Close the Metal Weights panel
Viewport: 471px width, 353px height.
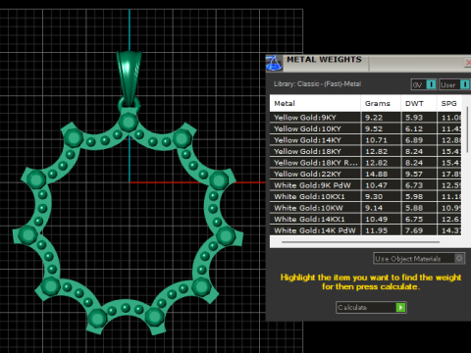click(x=468, y=63)
